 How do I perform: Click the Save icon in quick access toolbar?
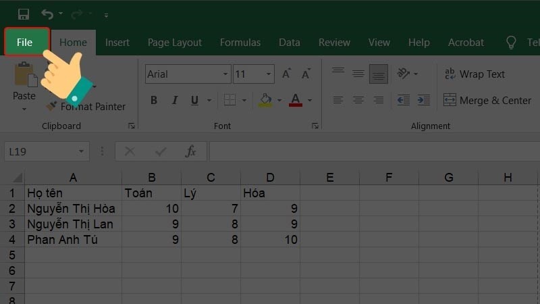tap(24, 14)
